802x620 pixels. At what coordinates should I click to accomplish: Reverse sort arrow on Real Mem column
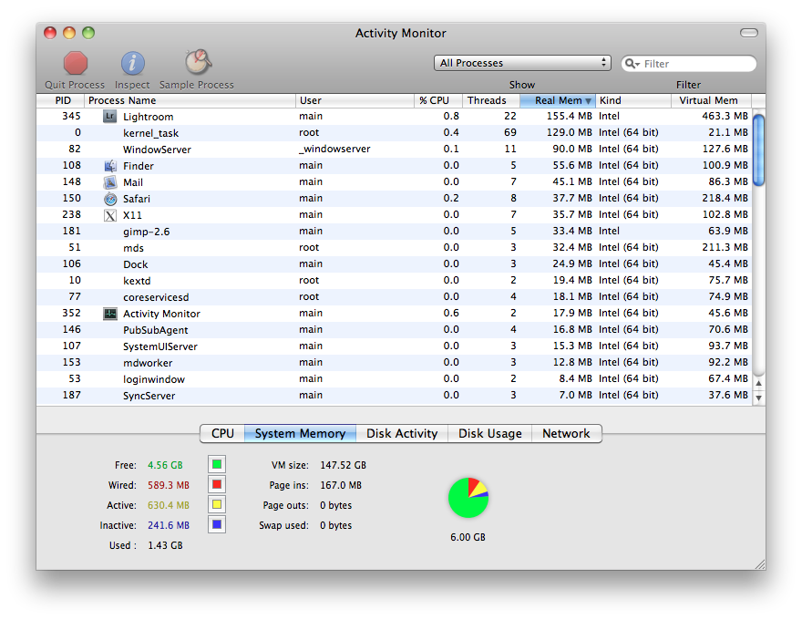[588, 101]
